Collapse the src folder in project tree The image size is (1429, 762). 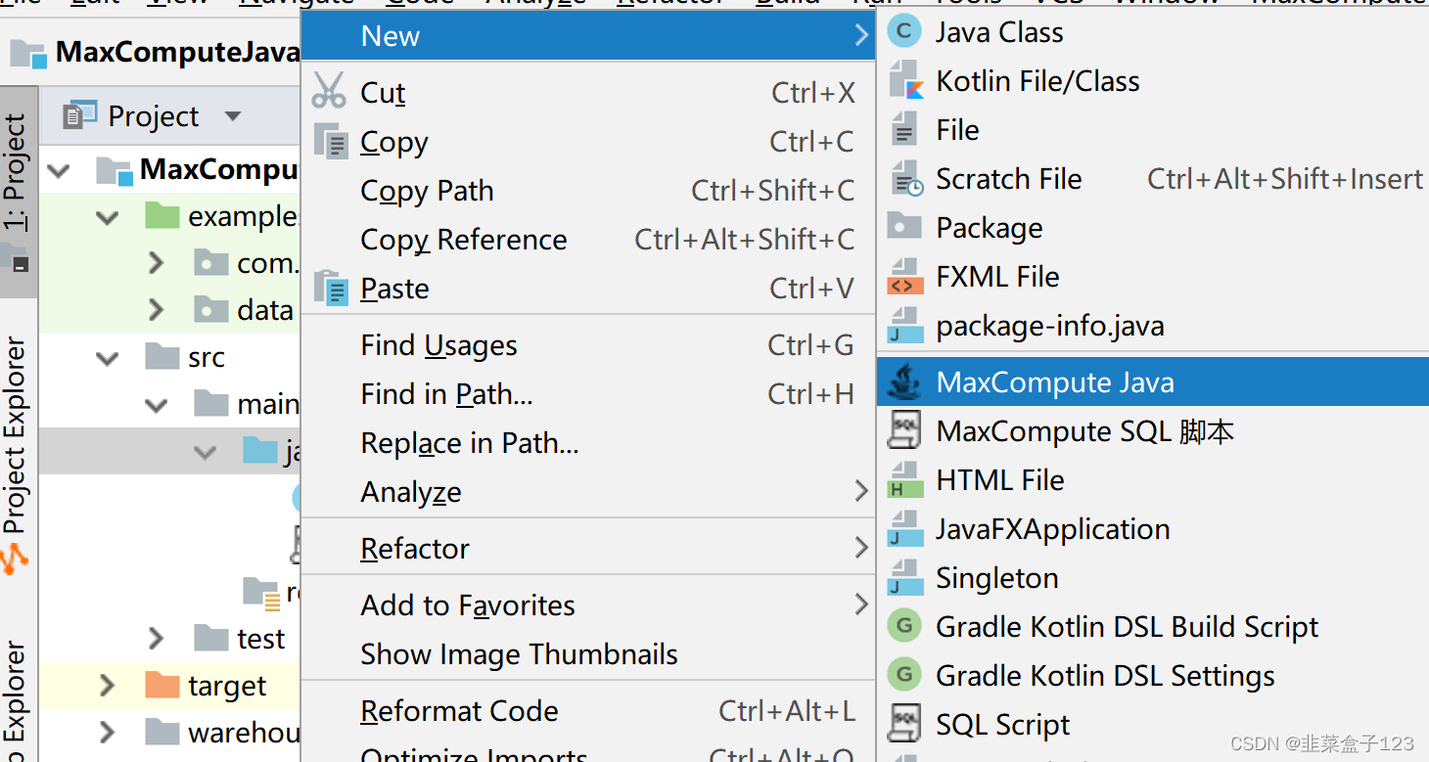[108, 358]
